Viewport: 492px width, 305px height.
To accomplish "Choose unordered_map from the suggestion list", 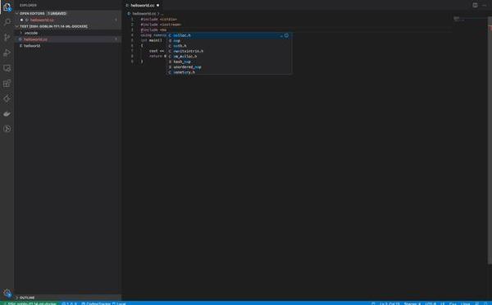I will pos(229,67).
